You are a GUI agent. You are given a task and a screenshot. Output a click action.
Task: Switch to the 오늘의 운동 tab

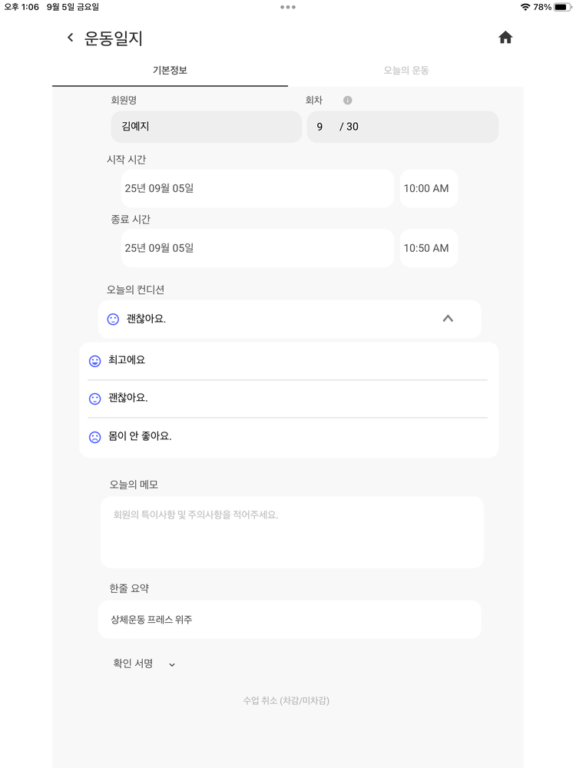pyautogui.click(x=406, y=71)
